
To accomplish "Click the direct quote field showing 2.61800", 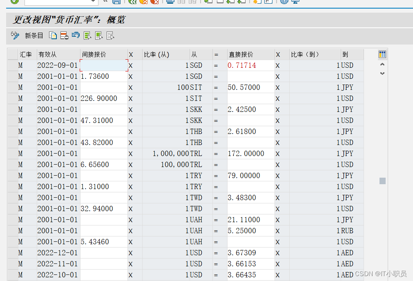I will [251, 132].
